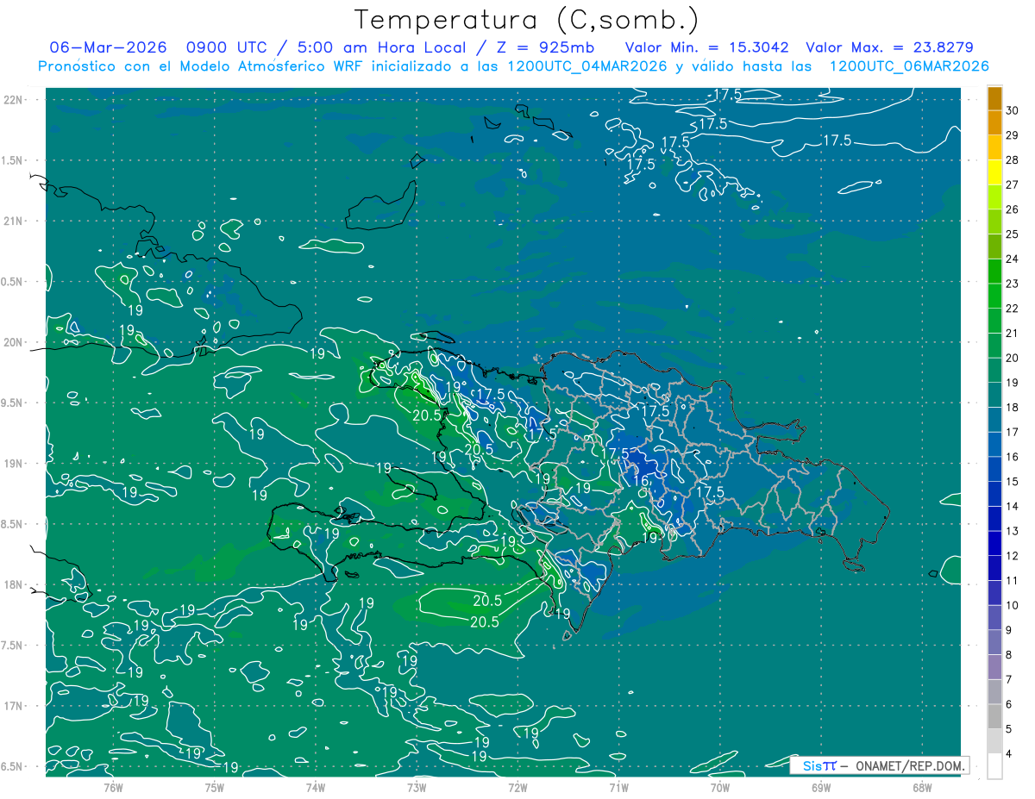Screen dimensions: 1035x799
Task: Click the color scale label "11"
Action: (1013, 581)
